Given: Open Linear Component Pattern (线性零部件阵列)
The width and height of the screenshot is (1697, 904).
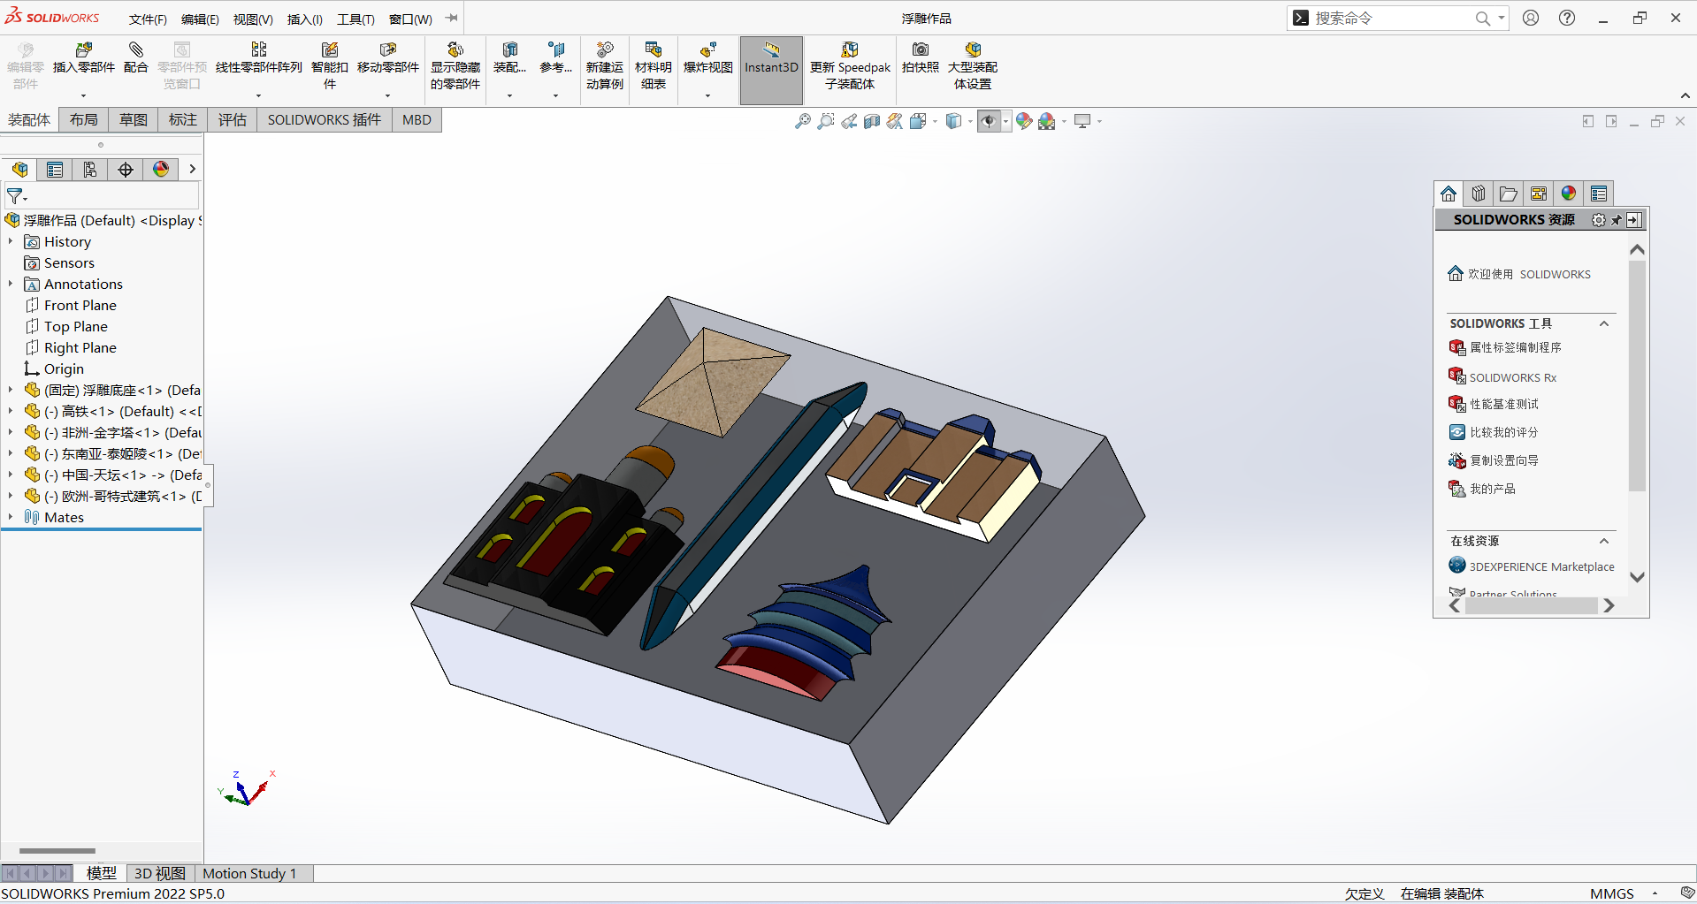Looking at the screenshot, I should (258, 58).
